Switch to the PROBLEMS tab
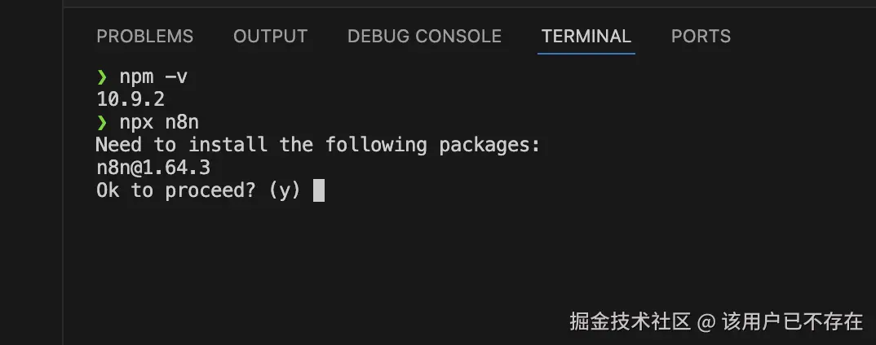The image size is (876, 345). [x=145, y=37]
